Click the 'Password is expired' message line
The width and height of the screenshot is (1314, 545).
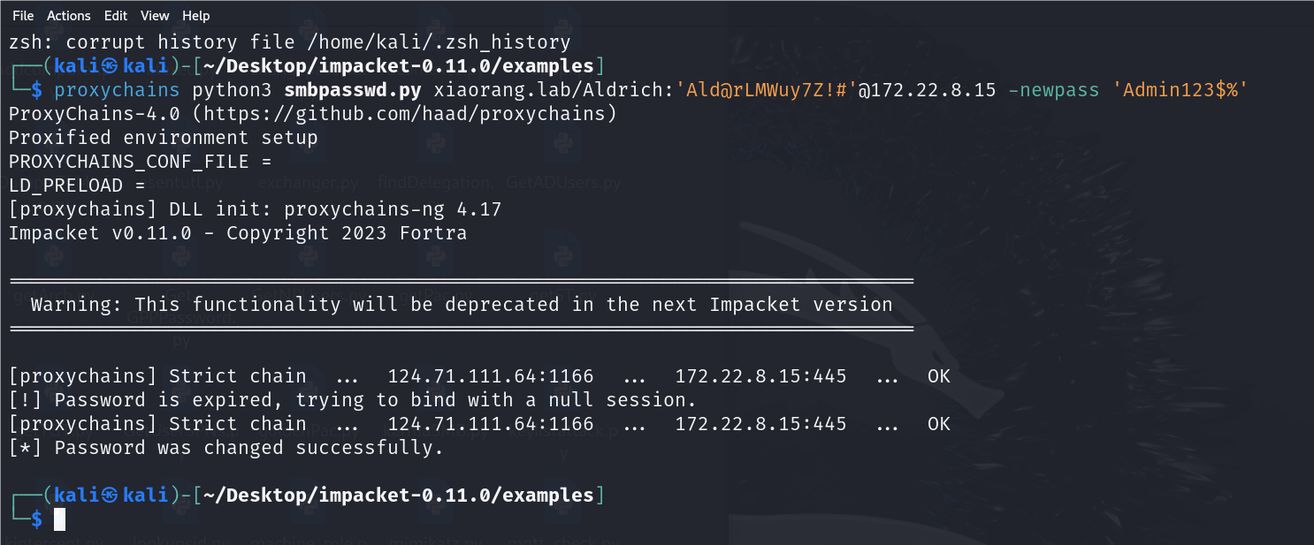click(x=353, y=400)
